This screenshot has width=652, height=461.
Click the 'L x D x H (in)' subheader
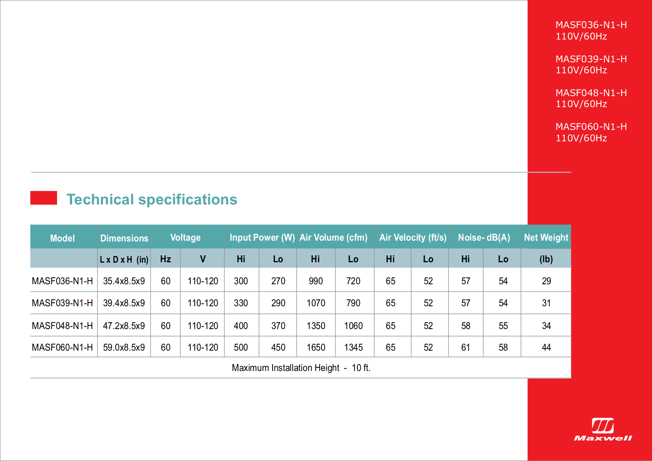124,259
